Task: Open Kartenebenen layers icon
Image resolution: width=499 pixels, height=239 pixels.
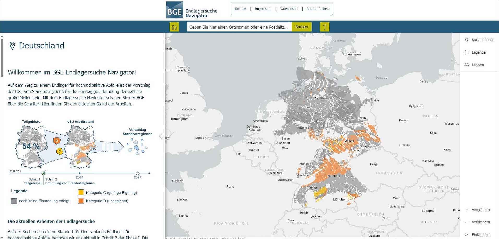Action: tap(467, 40)
